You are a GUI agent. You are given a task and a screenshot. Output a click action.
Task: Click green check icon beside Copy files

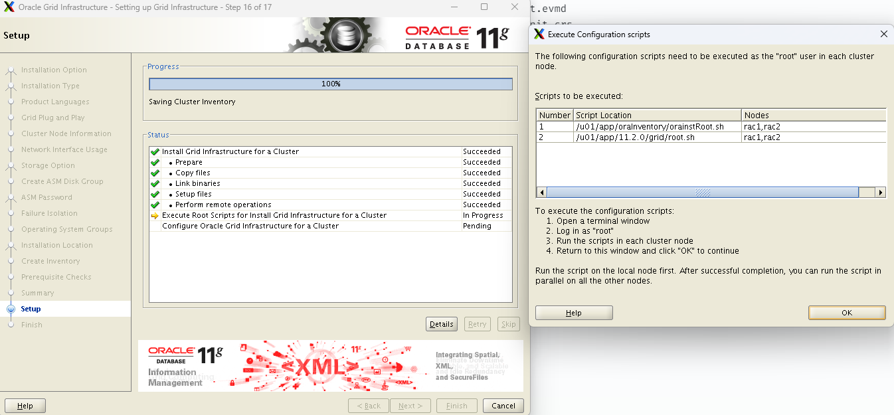click(x=155, y=173)
